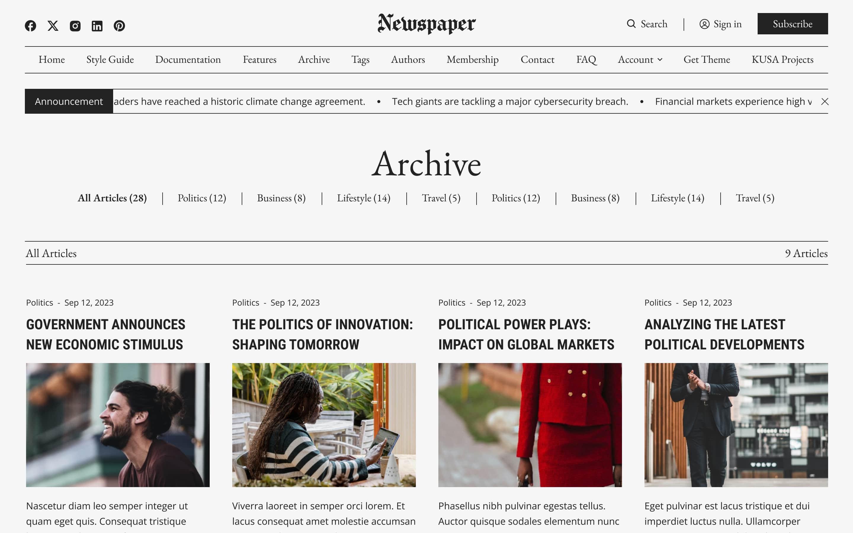Click the Newspaper logo

click(x=426, y=24)
